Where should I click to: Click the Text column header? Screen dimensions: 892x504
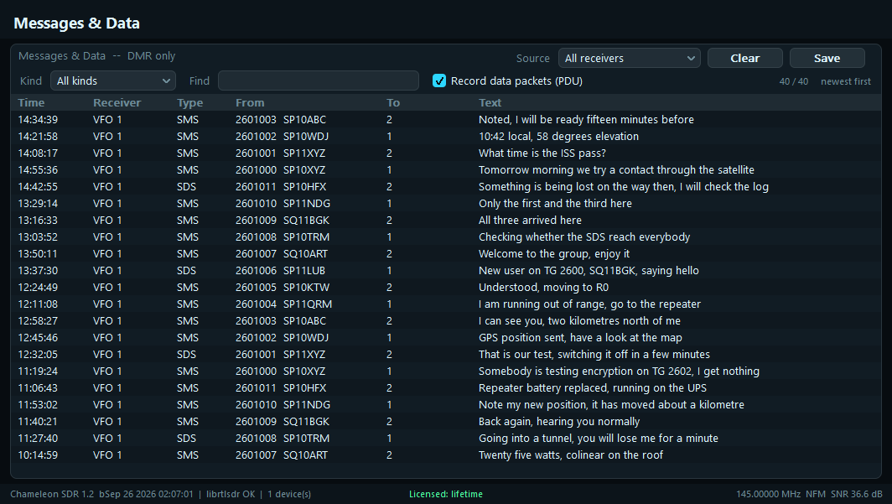coord(490,103)
